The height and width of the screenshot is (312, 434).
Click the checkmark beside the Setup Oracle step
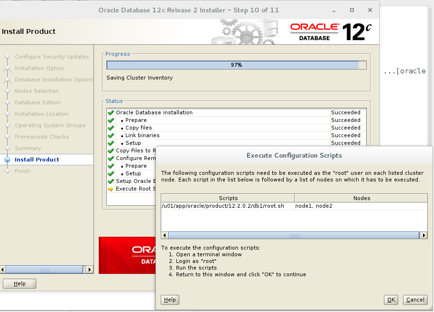coord(111,181)
